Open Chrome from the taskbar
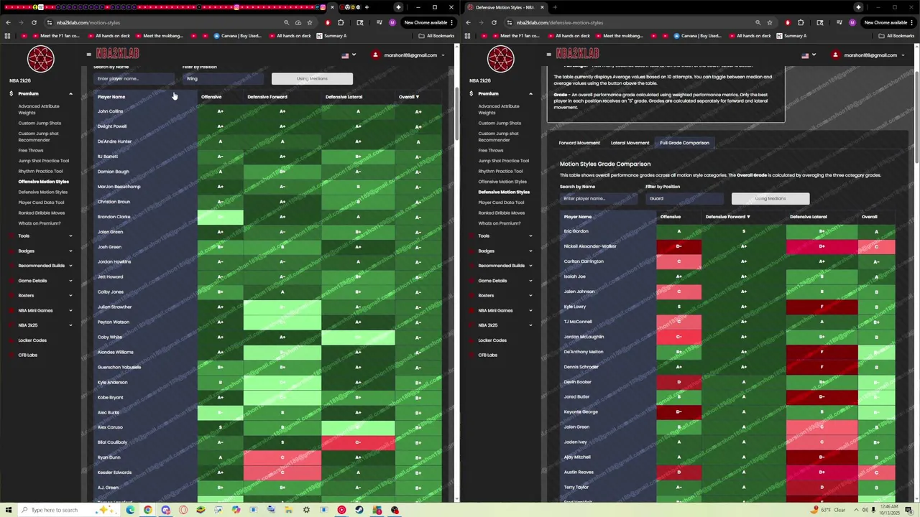920x517 pixels. tap(147, 510)
